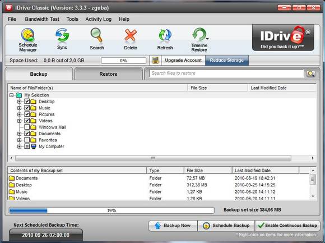Open the Schedule Manager tool
The height and width of the screenshot is (243, 325).
(28, 40)
